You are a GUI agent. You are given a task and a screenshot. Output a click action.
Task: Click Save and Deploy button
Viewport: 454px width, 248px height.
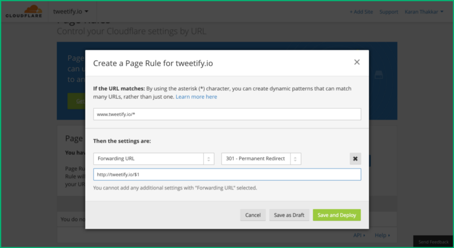[x=337, y=215]
